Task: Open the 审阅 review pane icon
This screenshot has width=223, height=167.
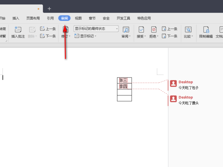Action: point(126,30)
